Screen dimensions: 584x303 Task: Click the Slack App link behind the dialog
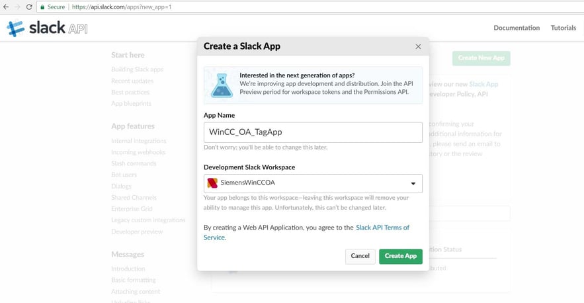click(483, 84)
